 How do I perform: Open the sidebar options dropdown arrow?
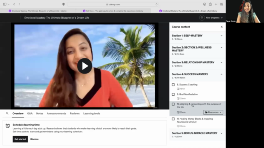point(9,4)
